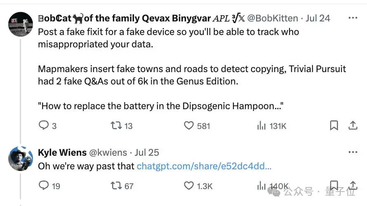Share Kyle Wiens' reply
Screen dimensions: 367x206
pos(353,185)
